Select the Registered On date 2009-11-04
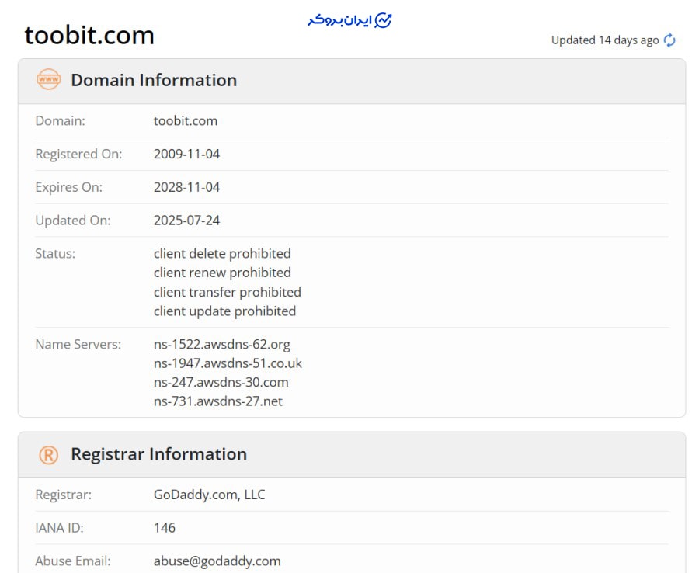Viewport: 699px width, 573px height. pyautogui.click(x=186, y=154)
